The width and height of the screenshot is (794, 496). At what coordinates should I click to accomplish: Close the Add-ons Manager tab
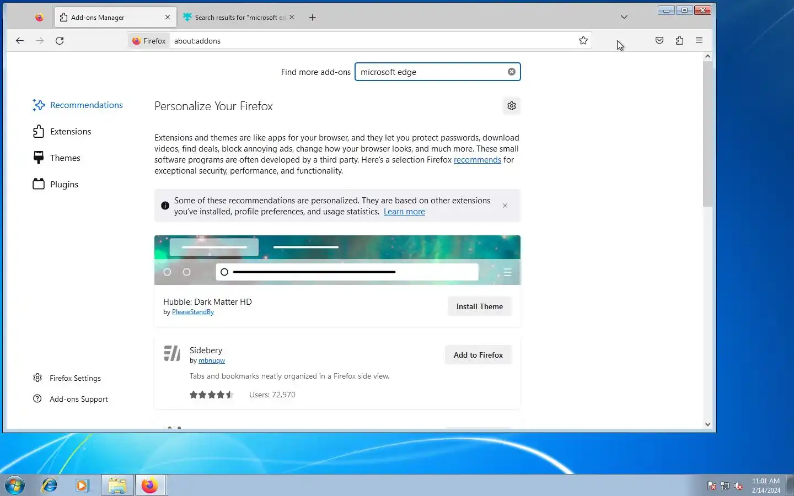pyautogui.click(x=168, y=17)
